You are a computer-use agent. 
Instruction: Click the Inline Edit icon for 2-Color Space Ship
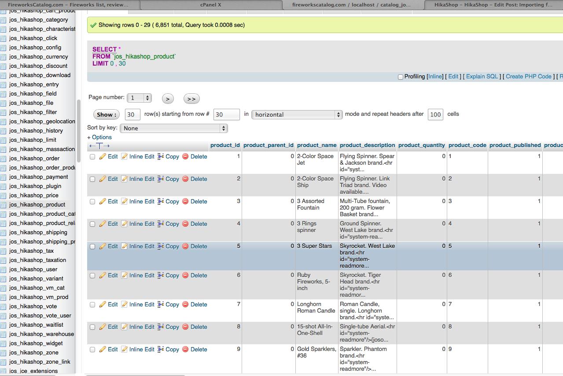[124, 179]
